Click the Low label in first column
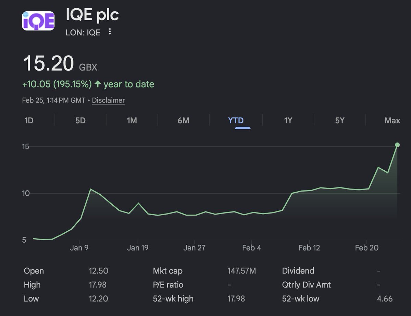 tap(31, 299)
